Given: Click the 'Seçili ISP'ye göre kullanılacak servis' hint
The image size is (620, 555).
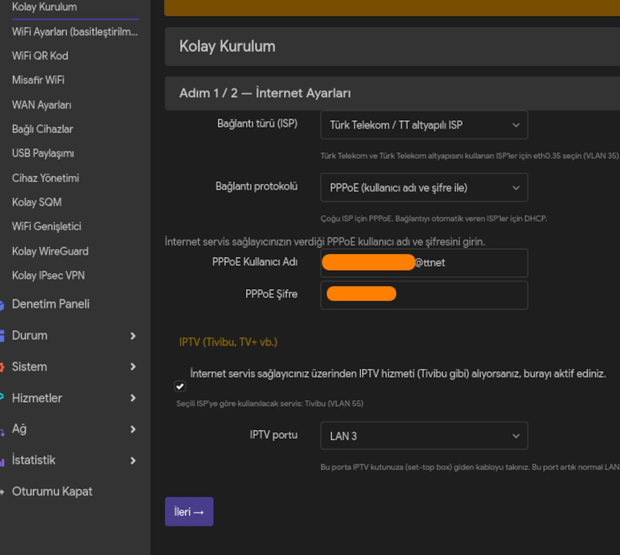Looking at the screenshot, I should click(269, 403).
